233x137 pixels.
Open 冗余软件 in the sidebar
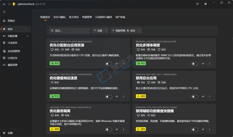[15, 43]
